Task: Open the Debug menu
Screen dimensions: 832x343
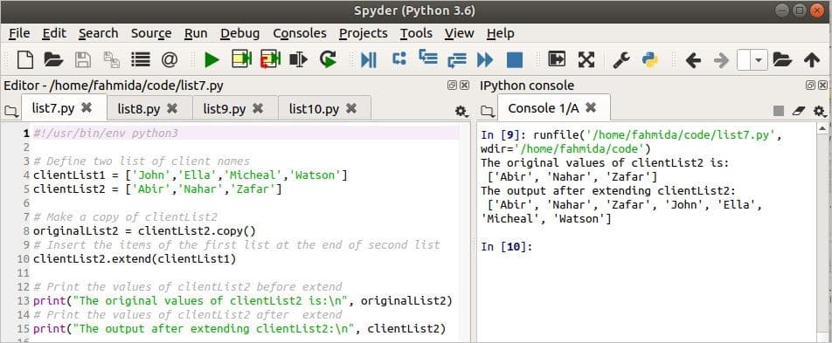Action: tap(239, 33)
